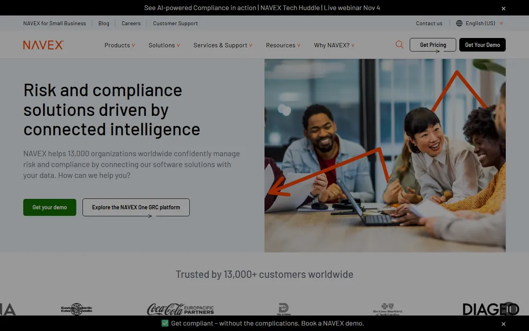
Task: Expand the Resources chevron arrow
Action: point(299,45)
